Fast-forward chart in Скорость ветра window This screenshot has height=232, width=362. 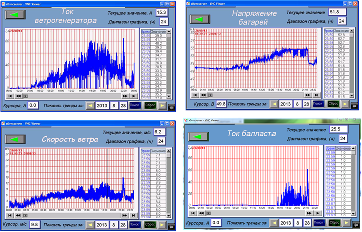(125, 215)
